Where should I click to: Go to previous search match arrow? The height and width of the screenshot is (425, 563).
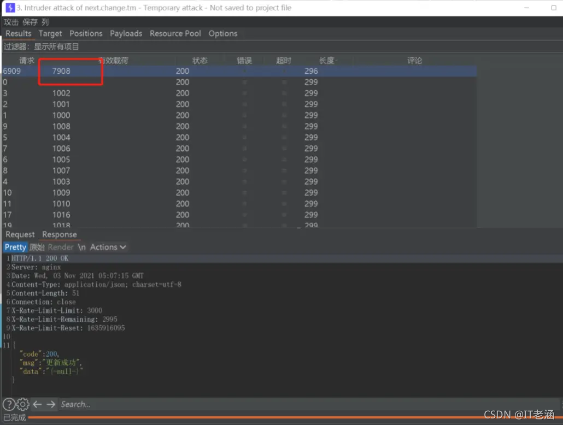(x=37, y=404)
